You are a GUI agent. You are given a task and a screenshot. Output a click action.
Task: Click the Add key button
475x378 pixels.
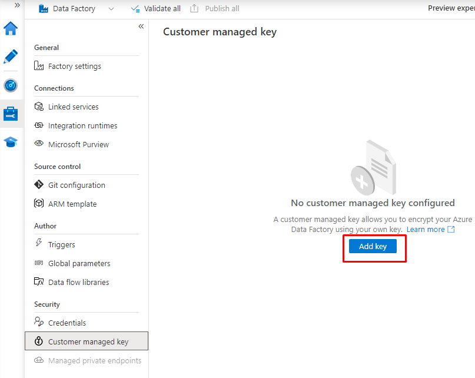[373, 246]
